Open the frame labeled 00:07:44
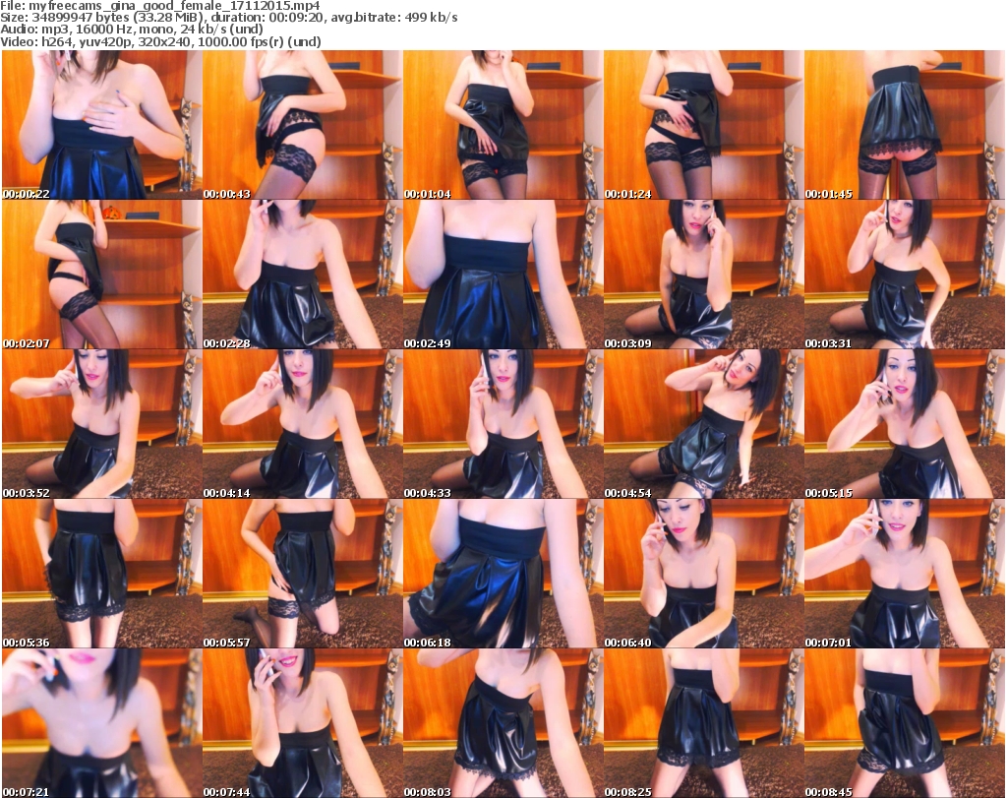Viewport: 1007px width, 798px height. tap(303, 723)
